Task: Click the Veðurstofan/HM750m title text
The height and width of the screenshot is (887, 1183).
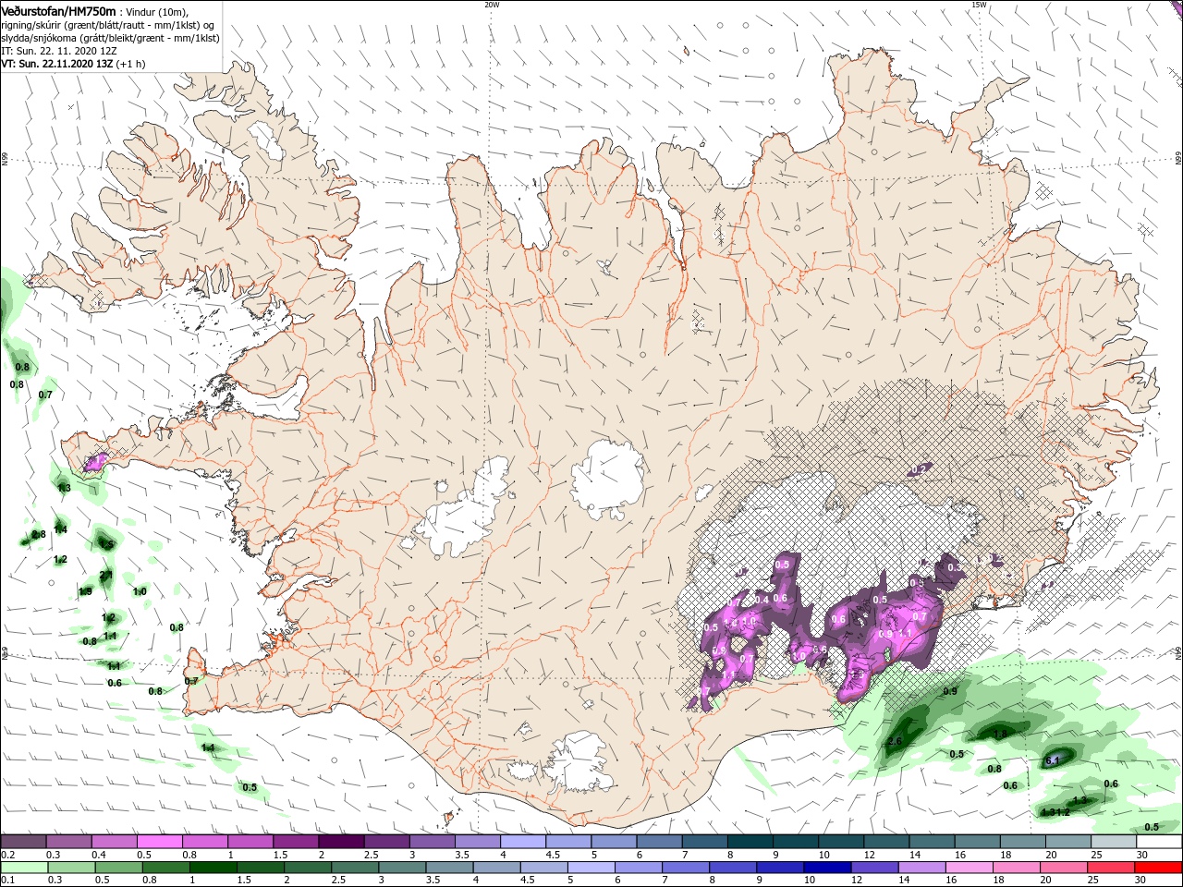Action: point(58,11)
